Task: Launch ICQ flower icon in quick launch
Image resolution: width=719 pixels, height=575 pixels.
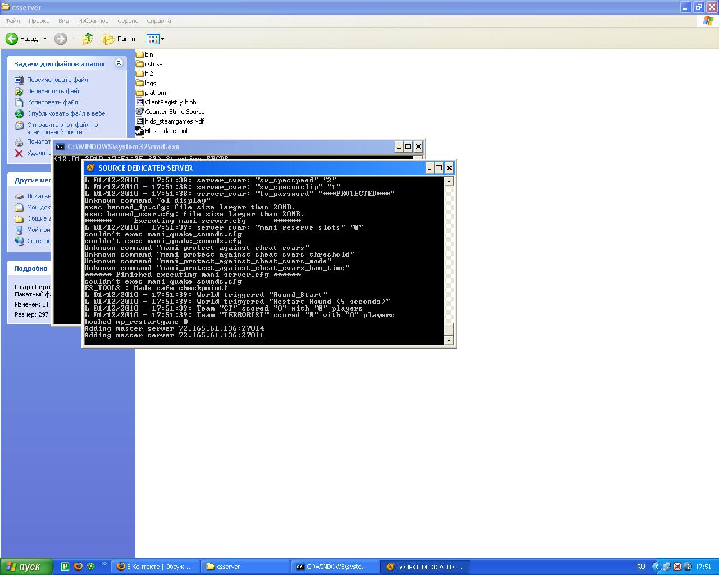Action: pyautogui.click(x=91, y=567)
